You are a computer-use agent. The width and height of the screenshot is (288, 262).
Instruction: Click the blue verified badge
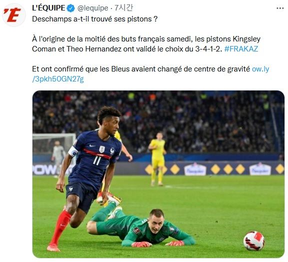tap(70, 8)
